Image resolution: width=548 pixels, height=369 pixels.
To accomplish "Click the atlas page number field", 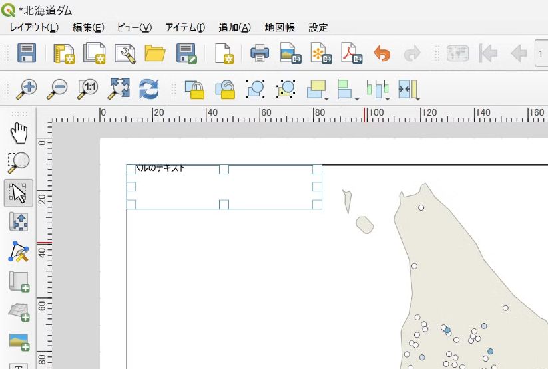I will (x=541, y=53).
